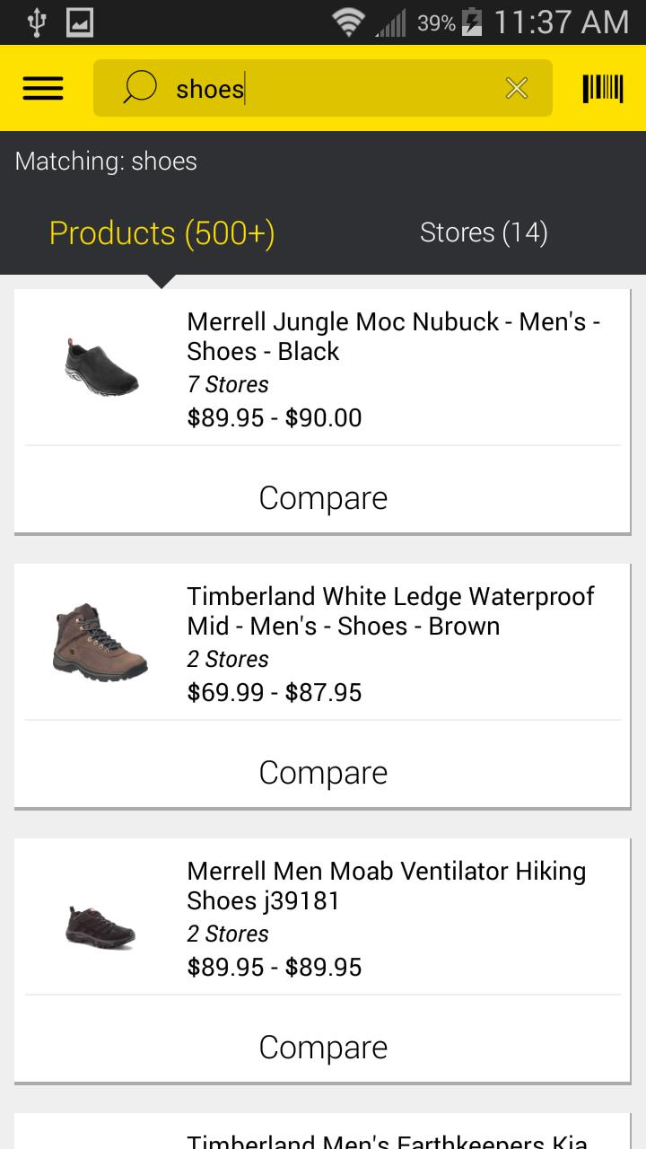
Task: Tap the screenshot notification icon
Action: tap(80, 22)
